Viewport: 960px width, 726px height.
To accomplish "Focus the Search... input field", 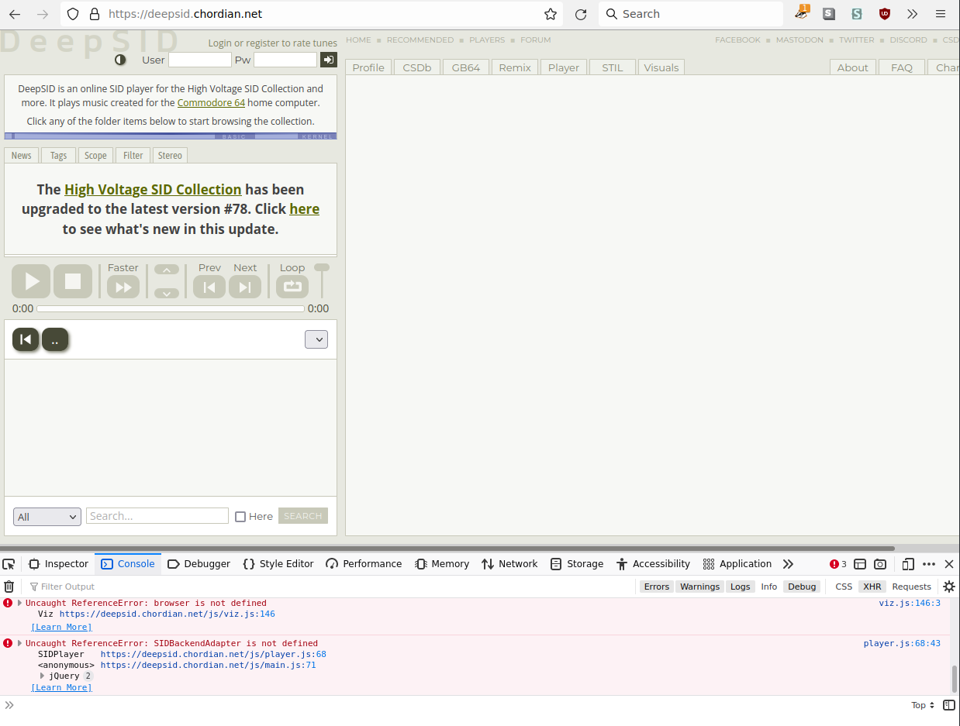I will 157,516.
